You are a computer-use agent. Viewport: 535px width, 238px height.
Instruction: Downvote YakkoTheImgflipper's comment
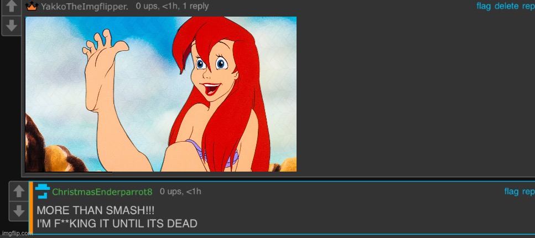pos(12,25)
